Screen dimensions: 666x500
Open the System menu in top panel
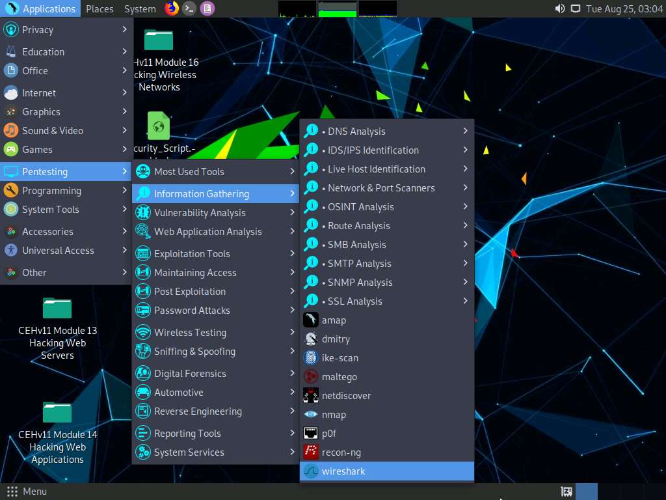click(x=140, y=8)
